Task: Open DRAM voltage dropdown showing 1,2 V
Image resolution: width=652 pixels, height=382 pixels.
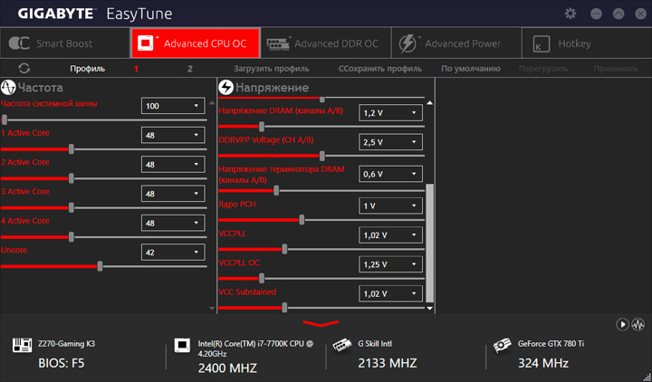Action: [390, 112]
